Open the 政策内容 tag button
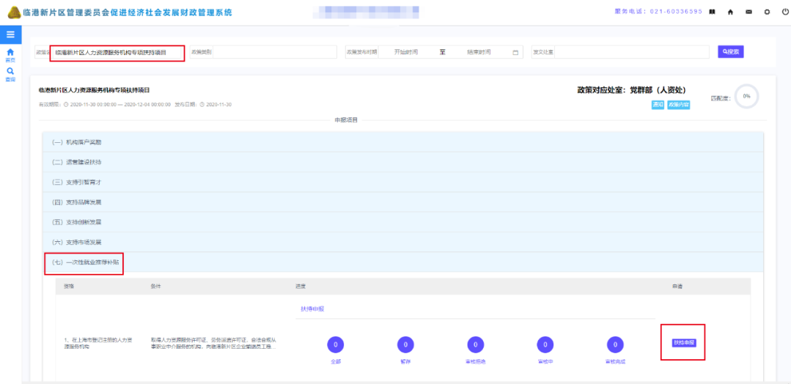Image resolution: width=791 pixels, height=384 pixels. tap(679, 105)
